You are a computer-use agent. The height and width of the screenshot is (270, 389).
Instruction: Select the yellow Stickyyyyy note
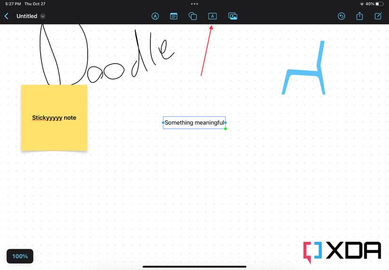(x=54, y=118)
